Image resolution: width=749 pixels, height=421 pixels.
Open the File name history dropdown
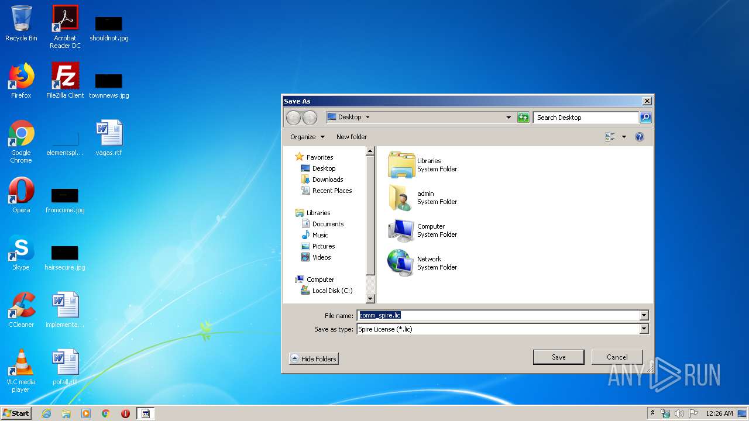(x=644, y=316)
